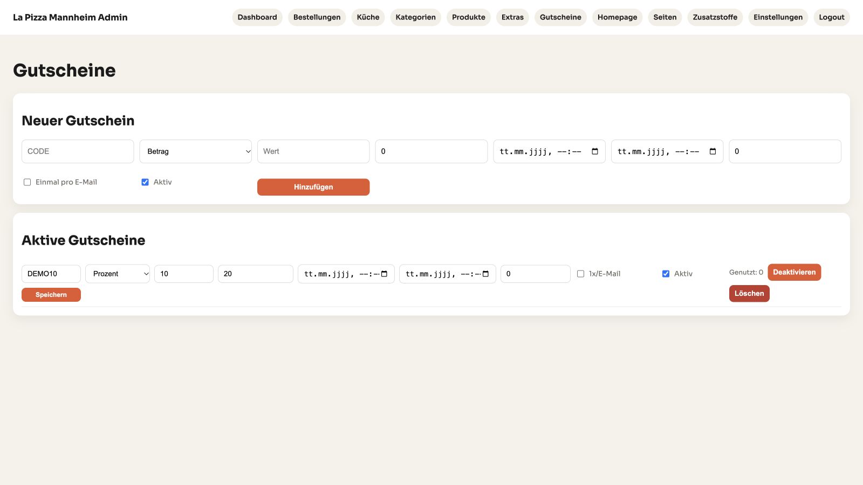Edit the DEMO10 code field
The height and width of the screenshot is (485, 863).
click(x=51, y=274)
